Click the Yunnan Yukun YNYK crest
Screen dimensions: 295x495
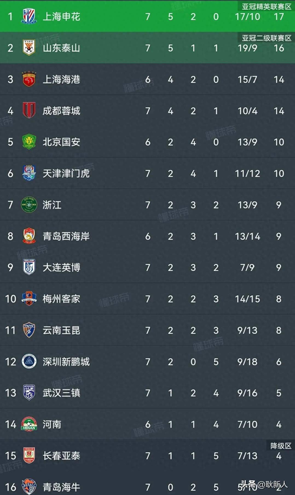coord(29,330)
